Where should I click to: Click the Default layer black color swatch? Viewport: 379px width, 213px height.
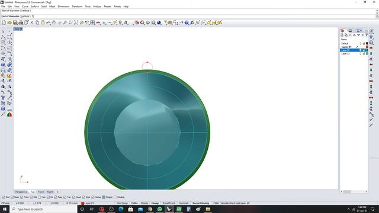point(367,43)
